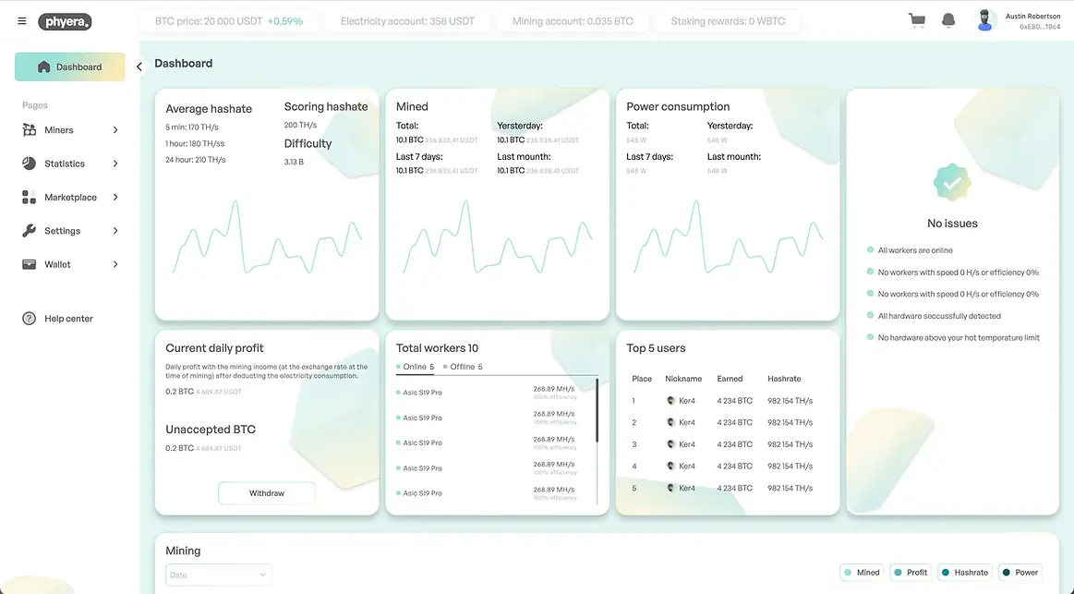1074x594 pixels.
Task: Click Austin Robertson's profile avatar
Action: pyautogui.click(x=986, y=20)
